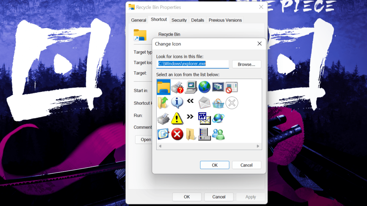367x206 pixels.
Task: Click Cancel in Recycle Bin Properties window
Action: click(x=219, y=197)
